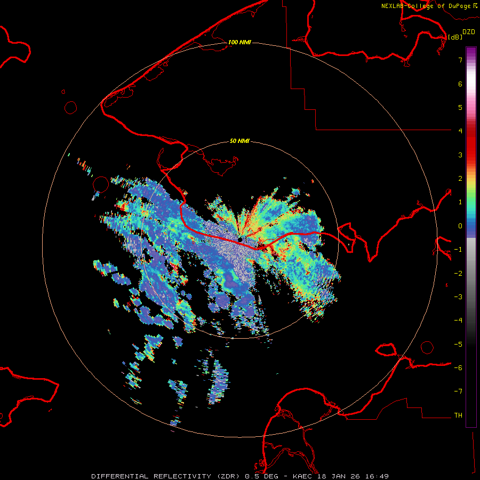
Task: Click the color scale value 5
Action: click(x=460, y=107)
